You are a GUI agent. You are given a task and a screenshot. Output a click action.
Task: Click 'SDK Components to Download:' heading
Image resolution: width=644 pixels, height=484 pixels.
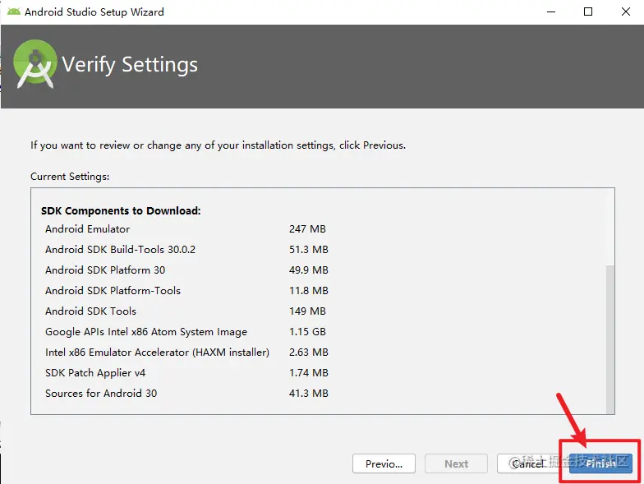tap(121, 210)
